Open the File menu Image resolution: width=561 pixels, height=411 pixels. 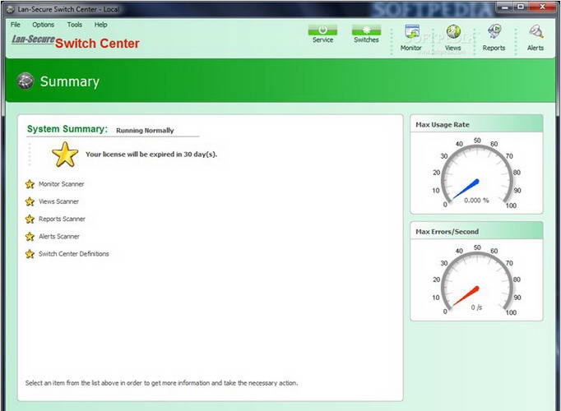click(x=16, y=25)
